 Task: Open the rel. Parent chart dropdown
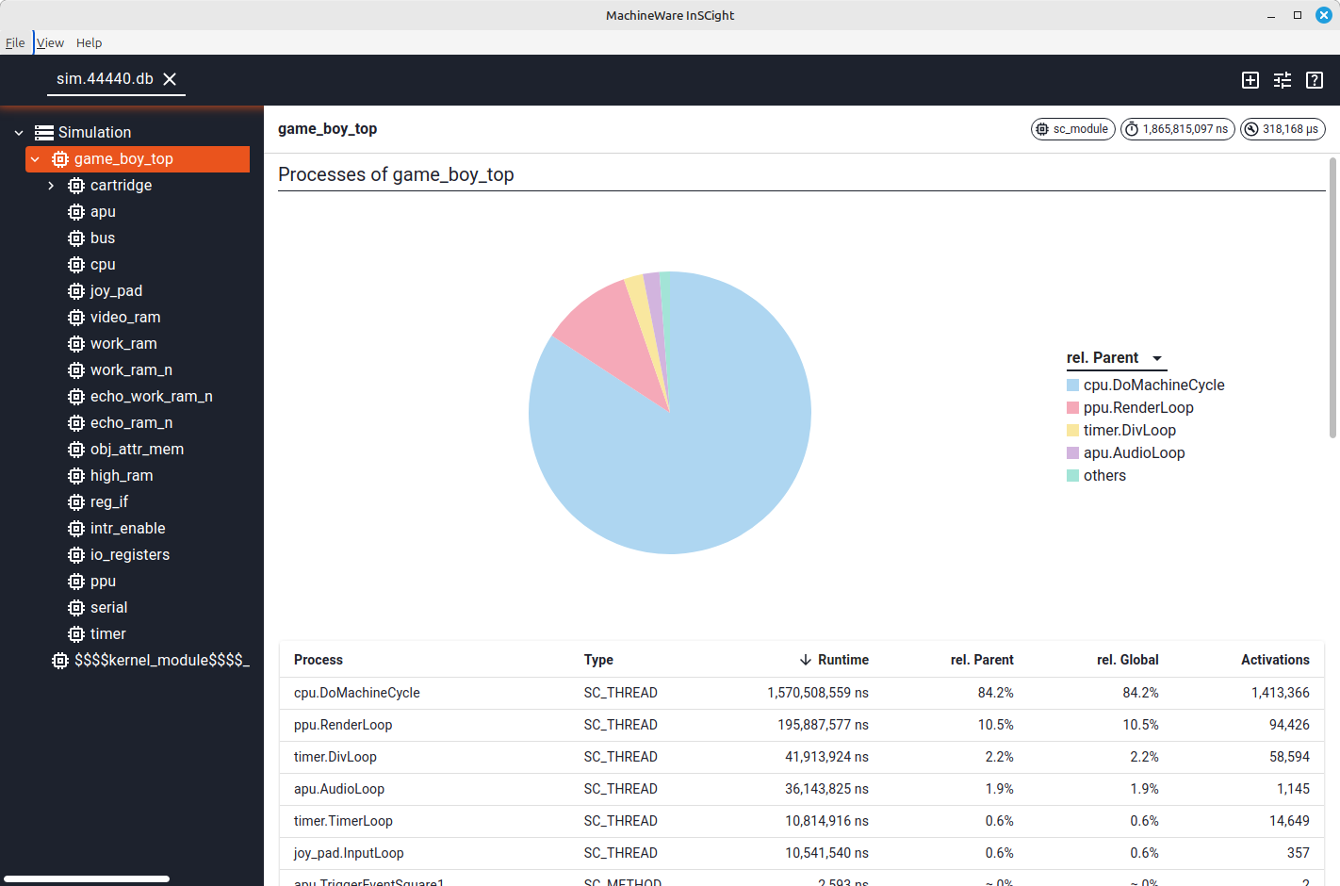pyautogui.click(x=1117, y=358)
